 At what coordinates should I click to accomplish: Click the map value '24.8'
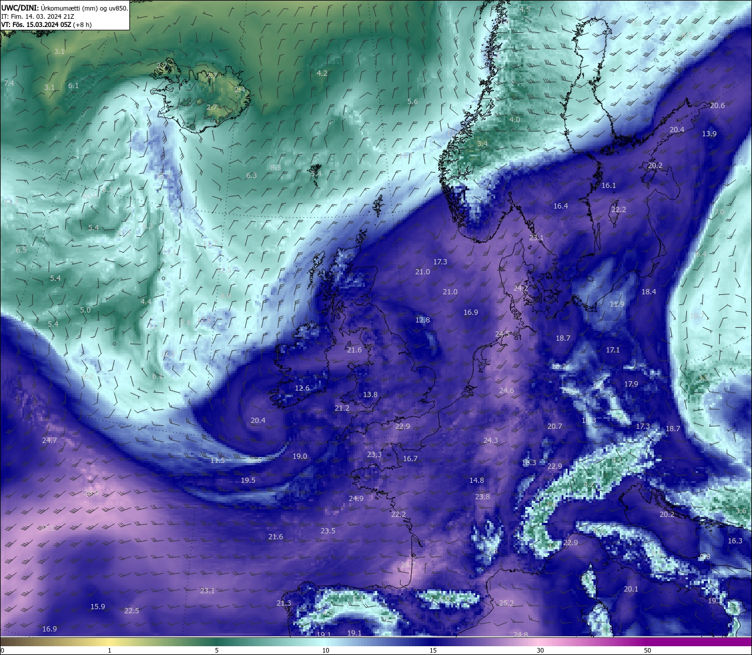(x=521, y=634)
